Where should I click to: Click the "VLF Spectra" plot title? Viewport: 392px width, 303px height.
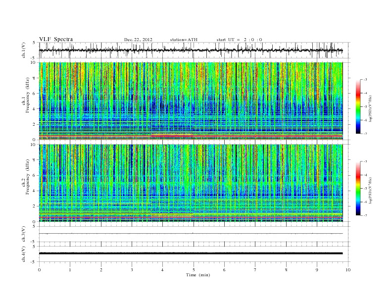point(56,39)
